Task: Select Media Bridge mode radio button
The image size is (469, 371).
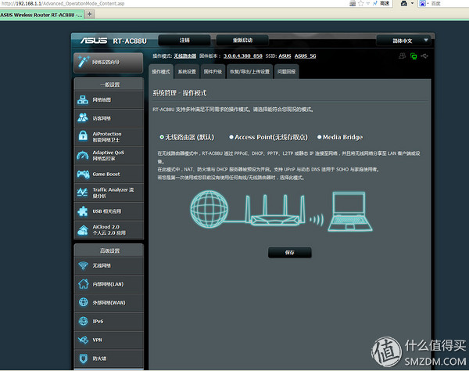Action: [x=319, y=137]
